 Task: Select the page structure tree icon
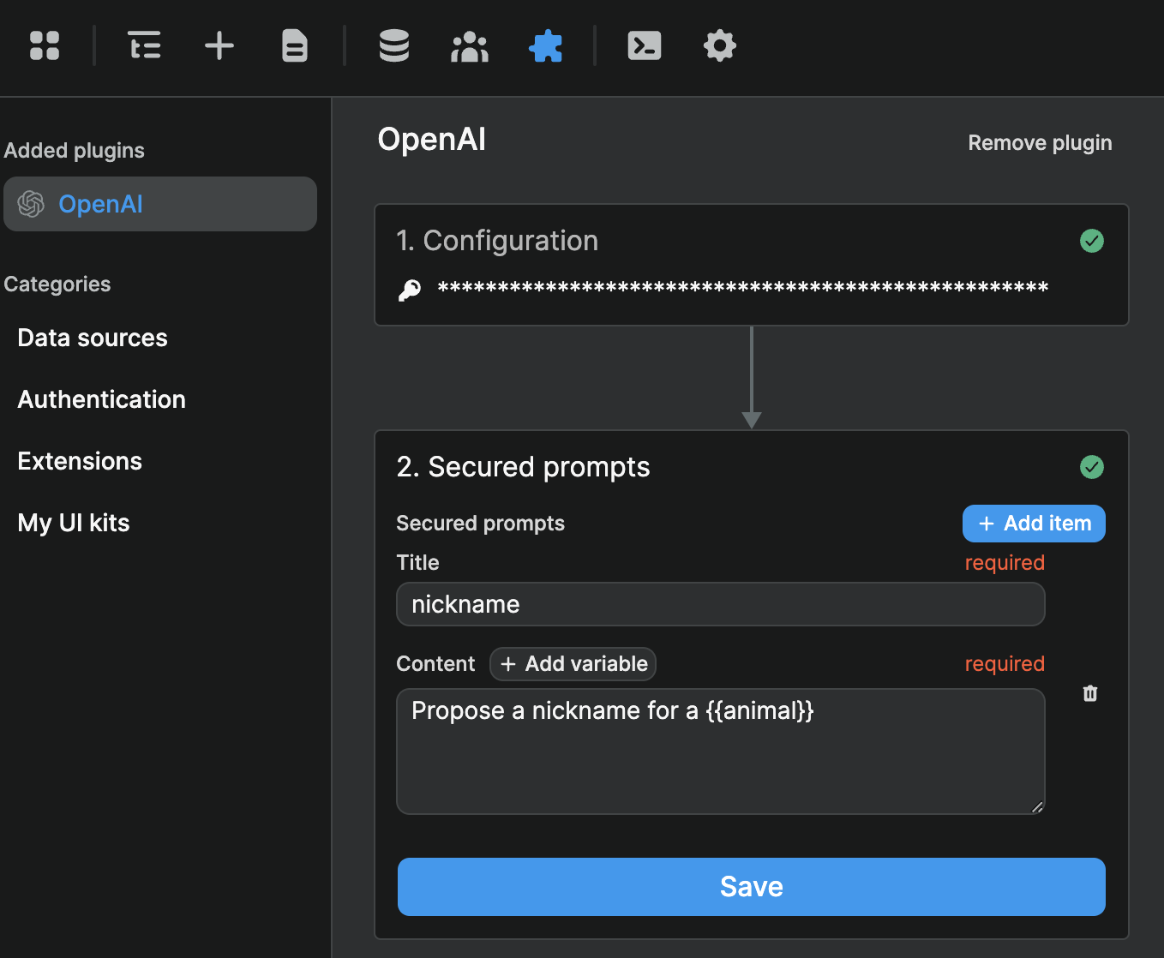(x=143, y=46)
